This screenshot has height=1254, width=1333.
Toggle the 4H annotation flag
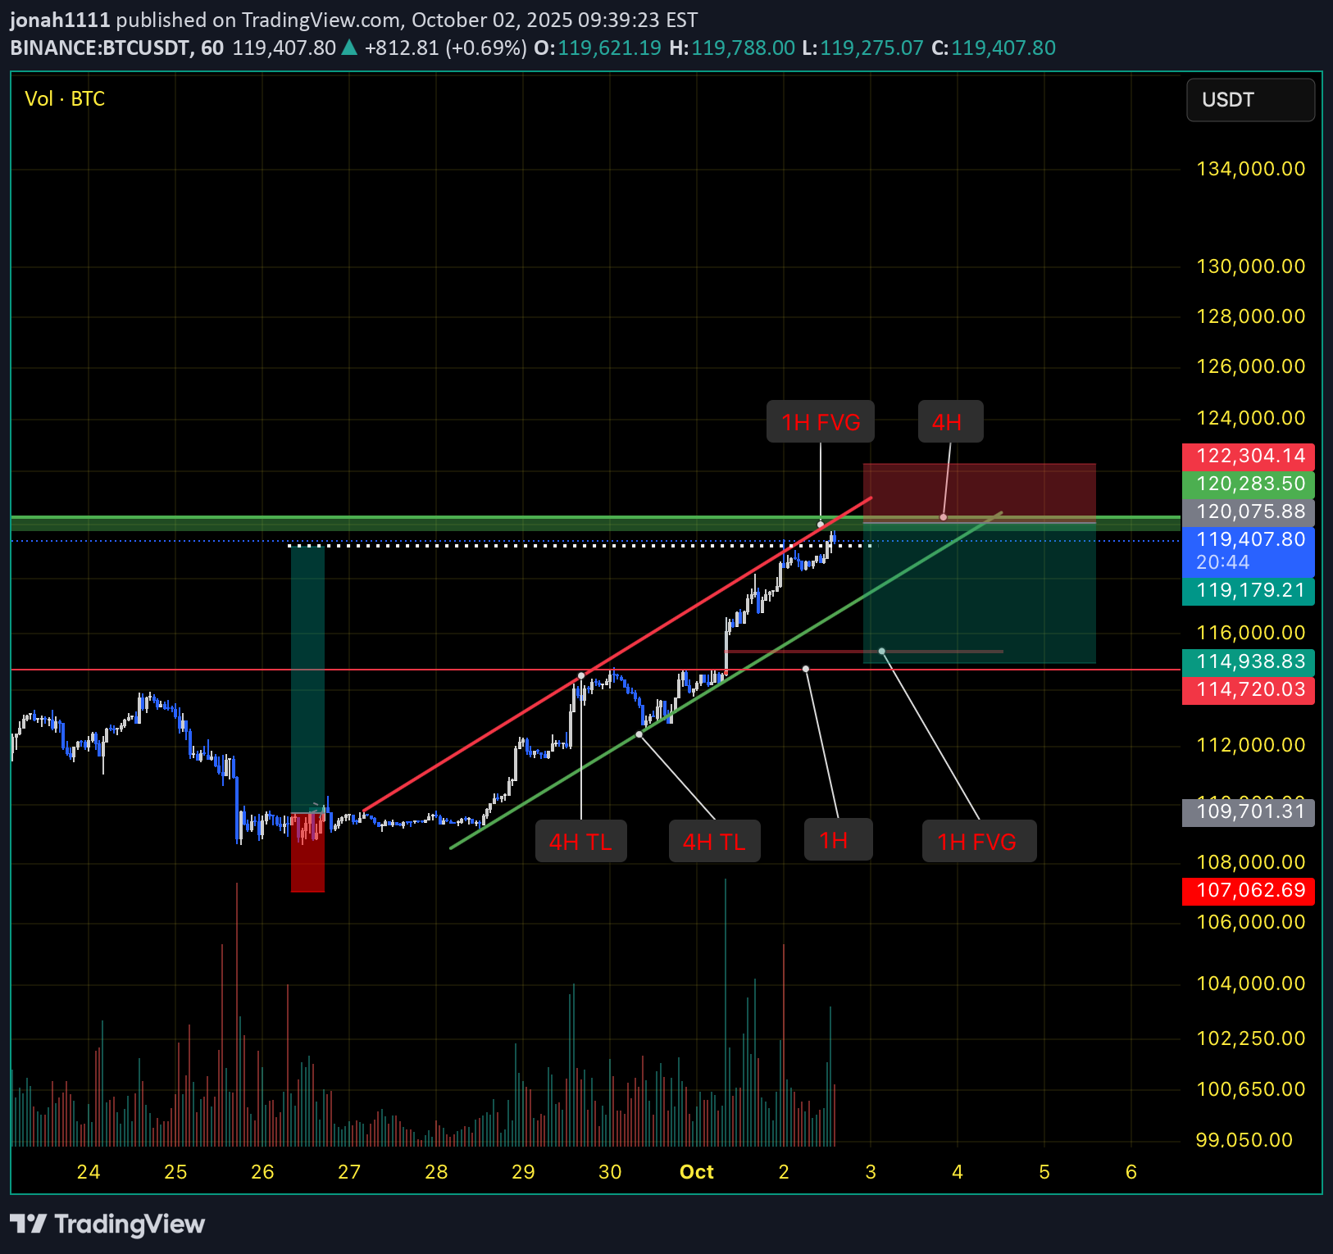(949, 421)
